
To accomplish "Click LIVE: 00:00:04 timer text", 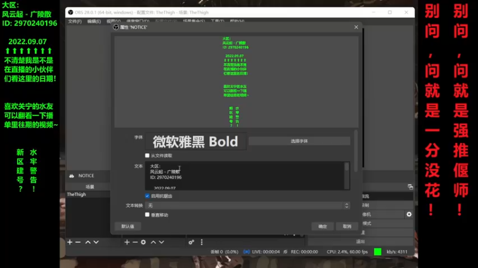I will pyautogui.click(x=266, y=251).
